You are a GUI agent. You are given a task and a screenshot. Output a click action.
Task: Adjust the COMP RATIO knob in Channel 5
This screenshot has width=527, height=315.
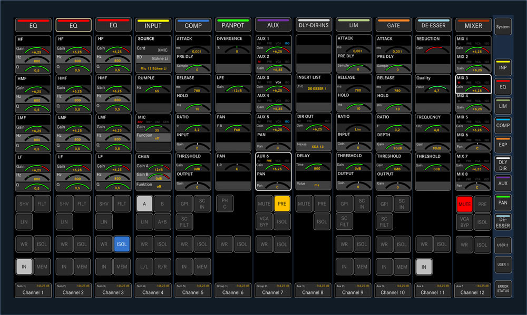click(197, 128)
